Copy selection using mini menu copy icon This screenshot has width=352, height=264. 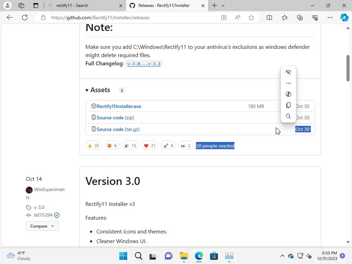[288, 105]
